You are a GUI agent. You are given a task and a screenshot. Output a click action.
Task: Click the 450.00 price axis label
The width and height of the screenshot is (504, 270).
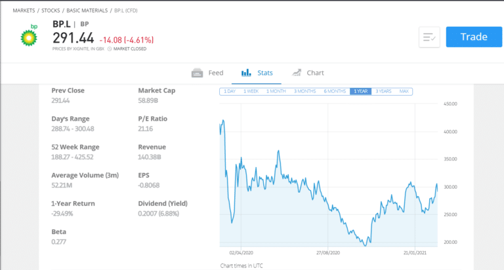450,104
